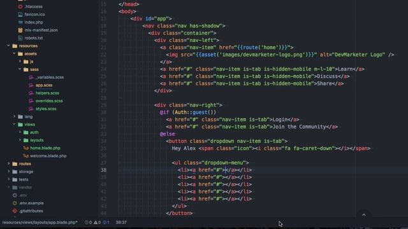The height and width of the screenshot is (229, 408).
Task: Select the storage folder label
Action: 26,172
